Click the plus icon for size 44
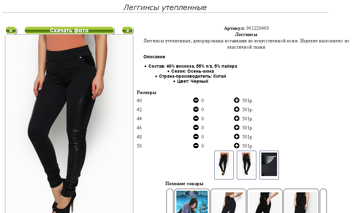 (x=237, y=118)
